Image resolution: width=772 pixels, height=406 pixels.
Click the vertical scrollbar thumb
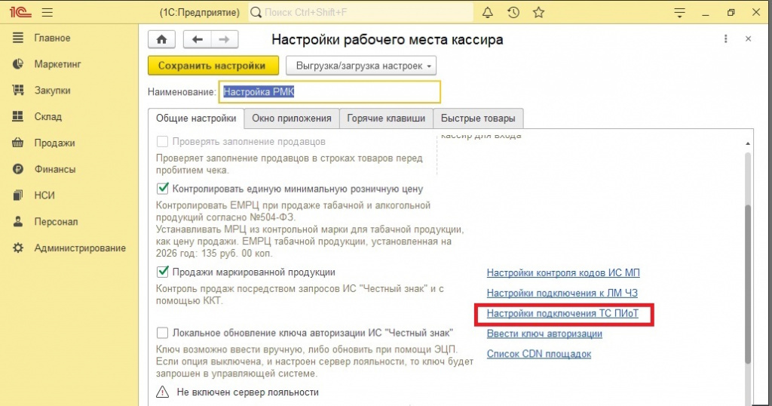748,283
